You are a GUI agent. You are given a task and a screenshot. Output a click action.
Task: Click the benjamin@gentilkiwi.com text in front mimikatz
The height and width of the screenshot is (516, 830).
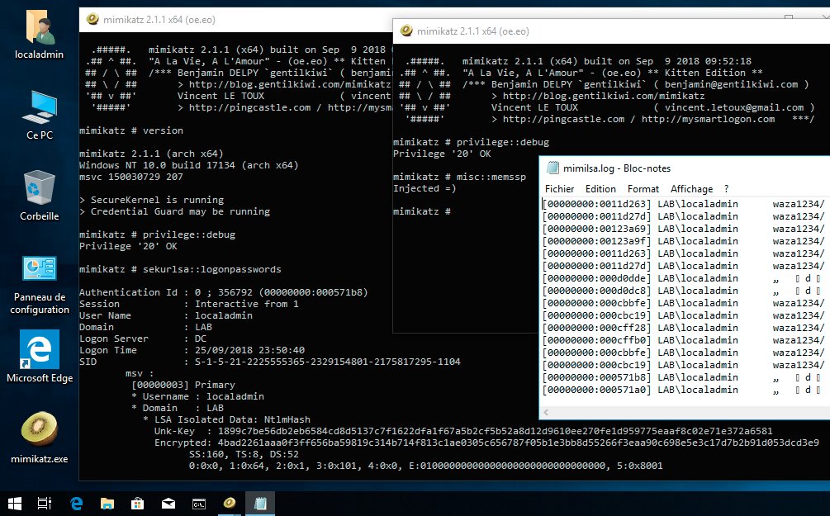731,84
